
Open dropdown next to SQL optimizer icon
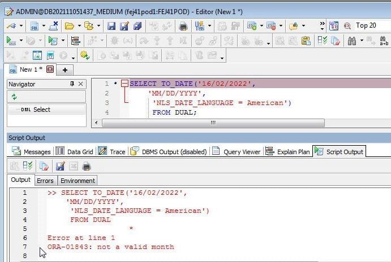[209, 25]
